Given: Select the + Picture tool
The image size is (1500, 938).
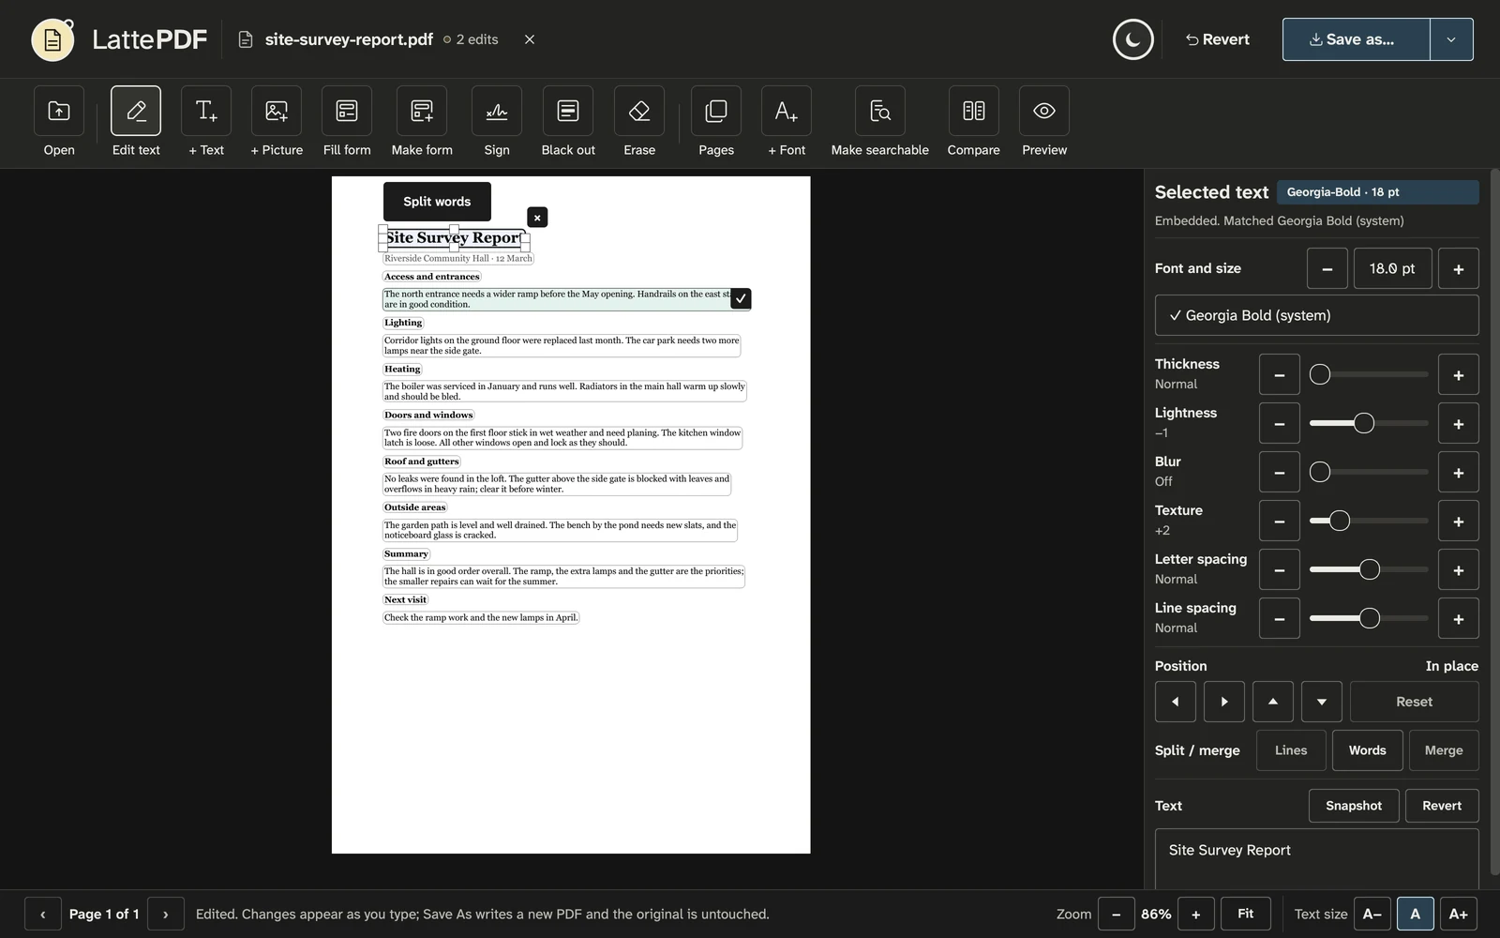Looking at the screenshot, I should [277, 122].
